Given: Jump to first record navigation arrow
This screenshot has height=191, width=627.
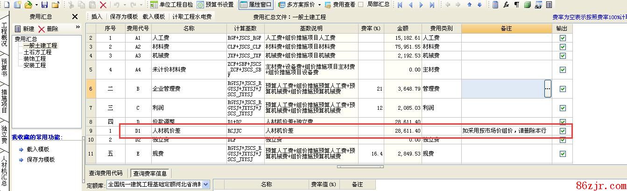Looking at the screenshot, I should 400,5.
